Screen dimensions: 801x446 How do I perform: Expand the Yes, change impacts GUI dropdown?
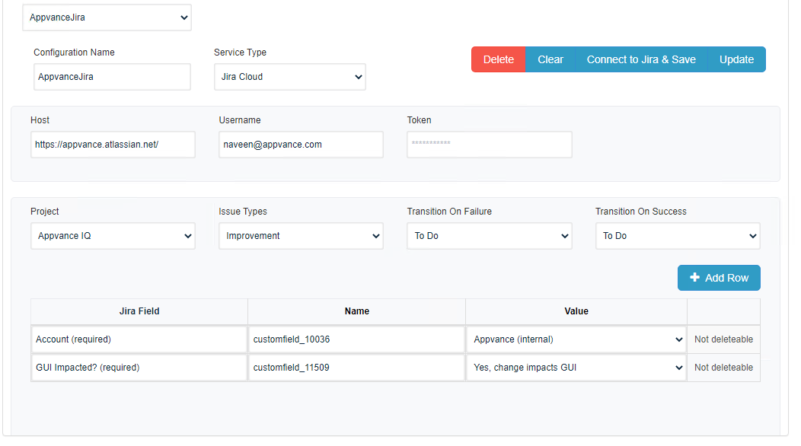(576, 368)
